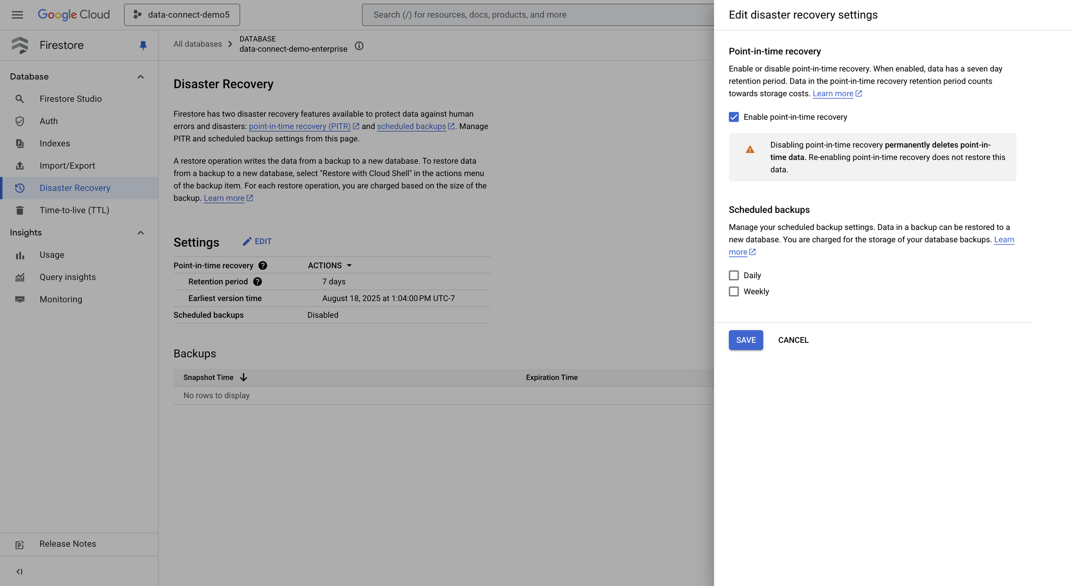The height and width of the screenshot is (586, 1071).
Task: Click the CANCEL button
Action: (x=793, y=340)
